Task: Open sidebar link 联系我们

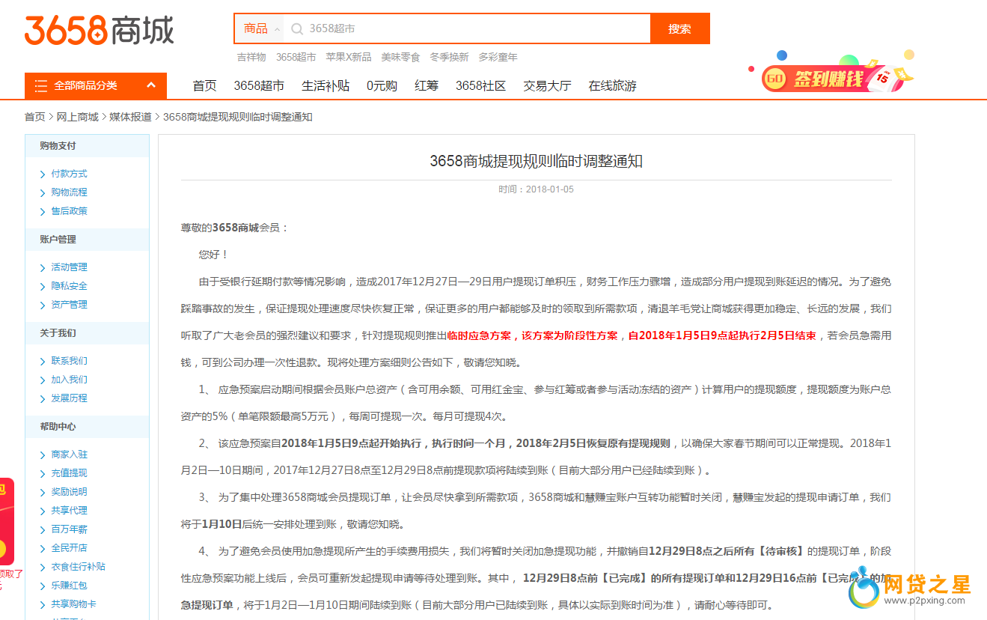Action: click(x=69, y=361)
